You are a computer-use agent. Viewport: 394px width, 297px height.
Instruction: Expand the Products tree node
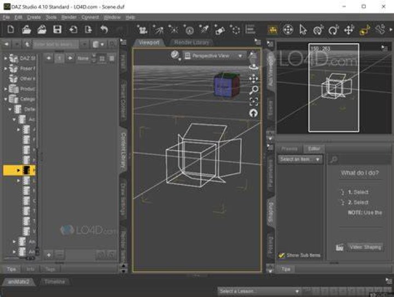[x=5, y=89]
